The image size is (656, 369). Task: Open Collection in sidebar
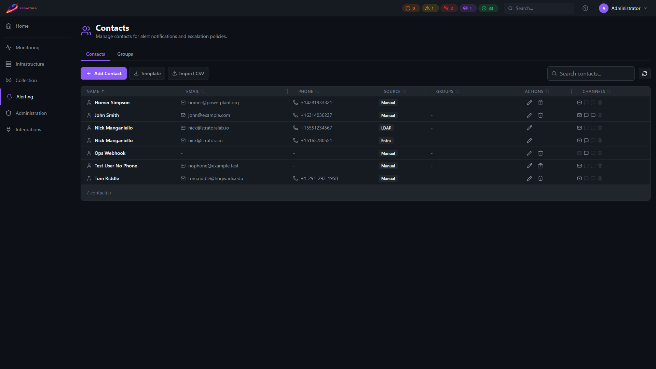point(36,80)
